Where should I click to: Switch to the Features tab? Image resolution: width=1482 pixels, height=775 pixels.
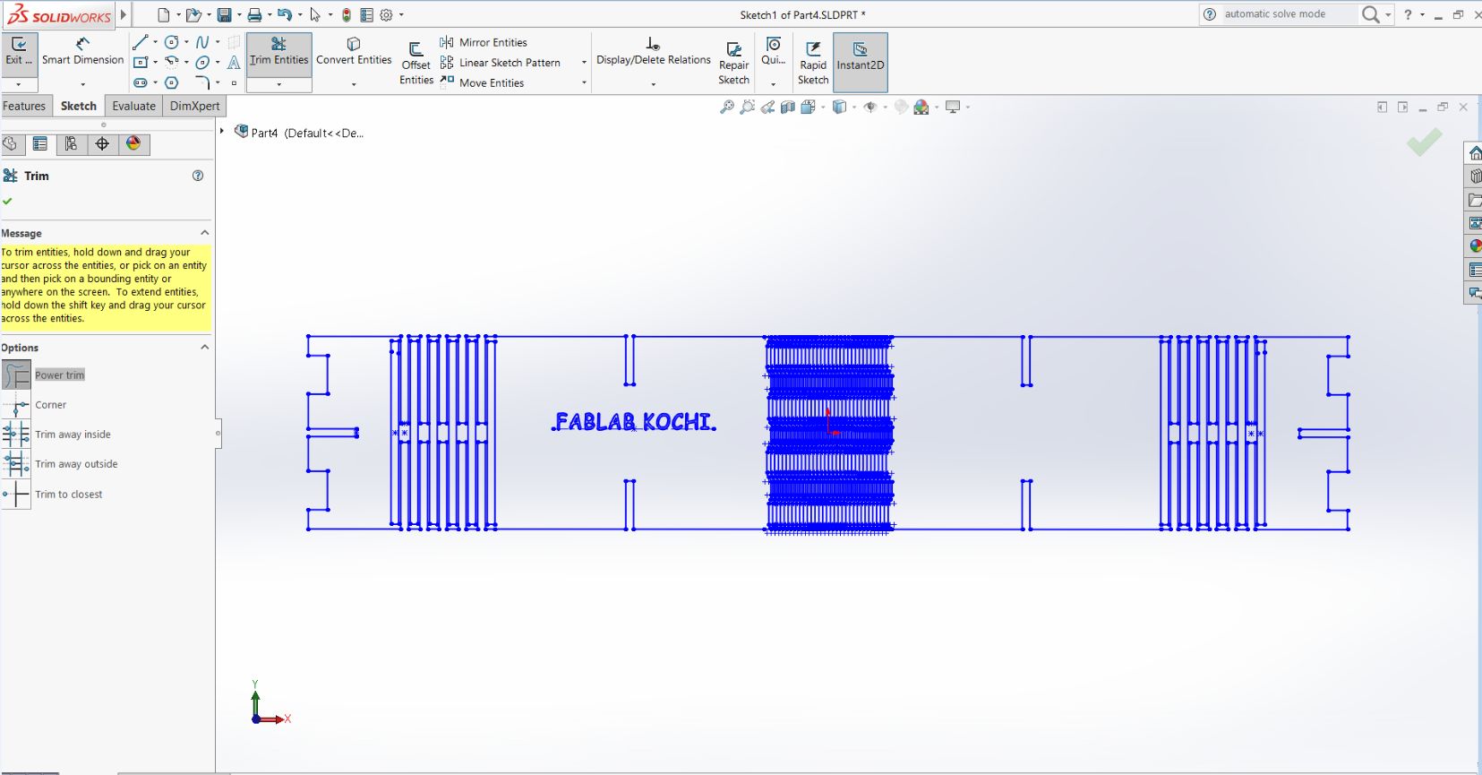[x=24, y=106]
